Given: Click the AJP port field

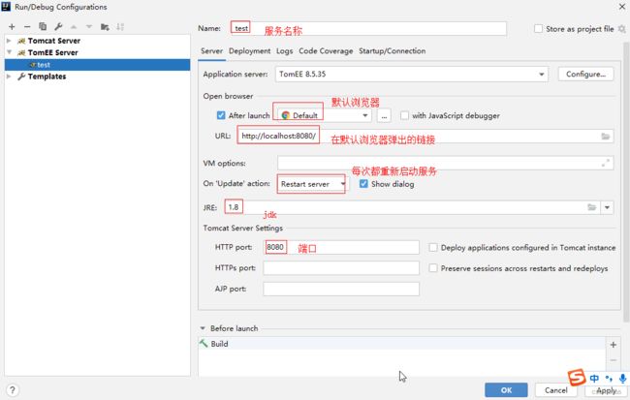Looking at the screenshot, I should point(341,289).
